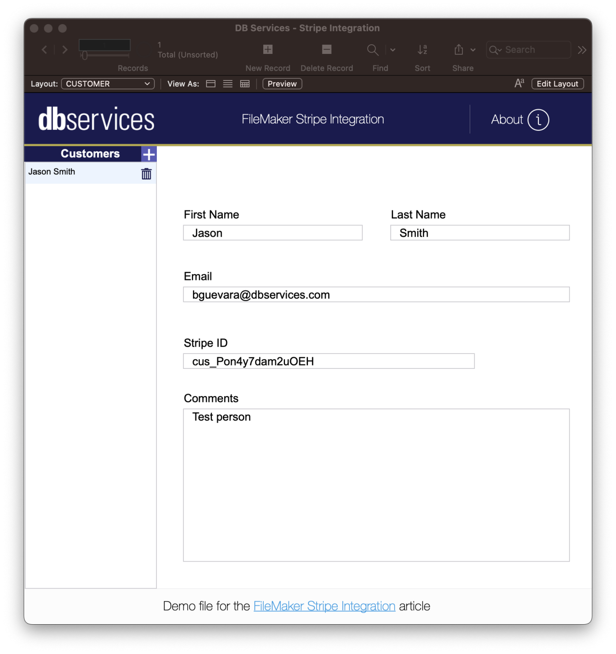Click the Total (Unsorted) record count text
616x654 pixels.
pos(188,55)
